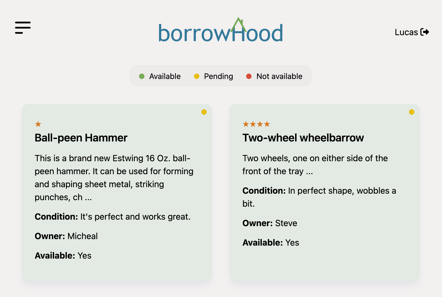The height and width of the screenshot is (297, 442).
Task: Click the hamburger menu icon
Action: click(23, 28)
